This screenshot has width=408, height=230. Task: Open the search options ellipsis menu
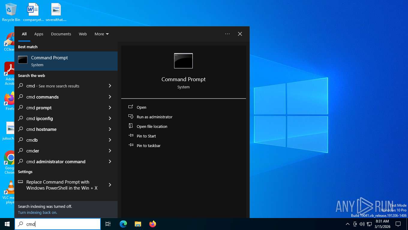click(227, 34)
